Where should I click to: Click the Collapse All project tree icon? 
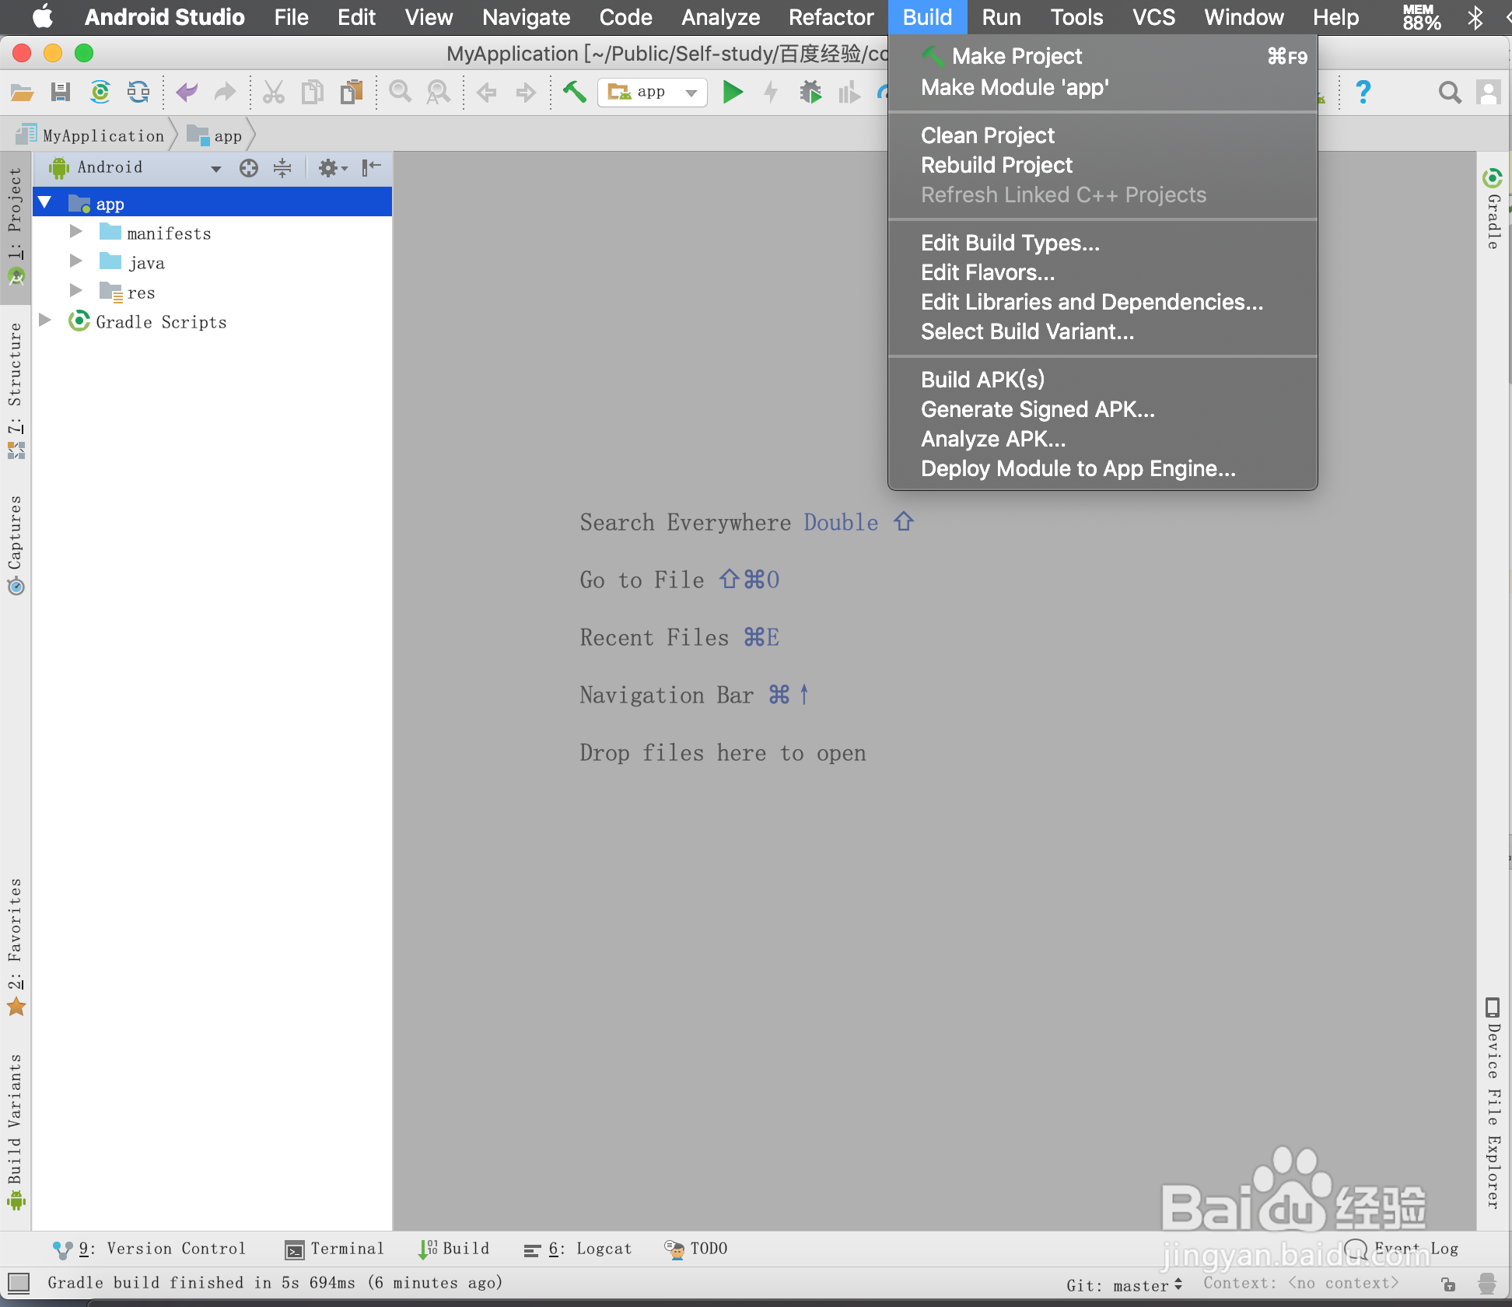(282, 168)
